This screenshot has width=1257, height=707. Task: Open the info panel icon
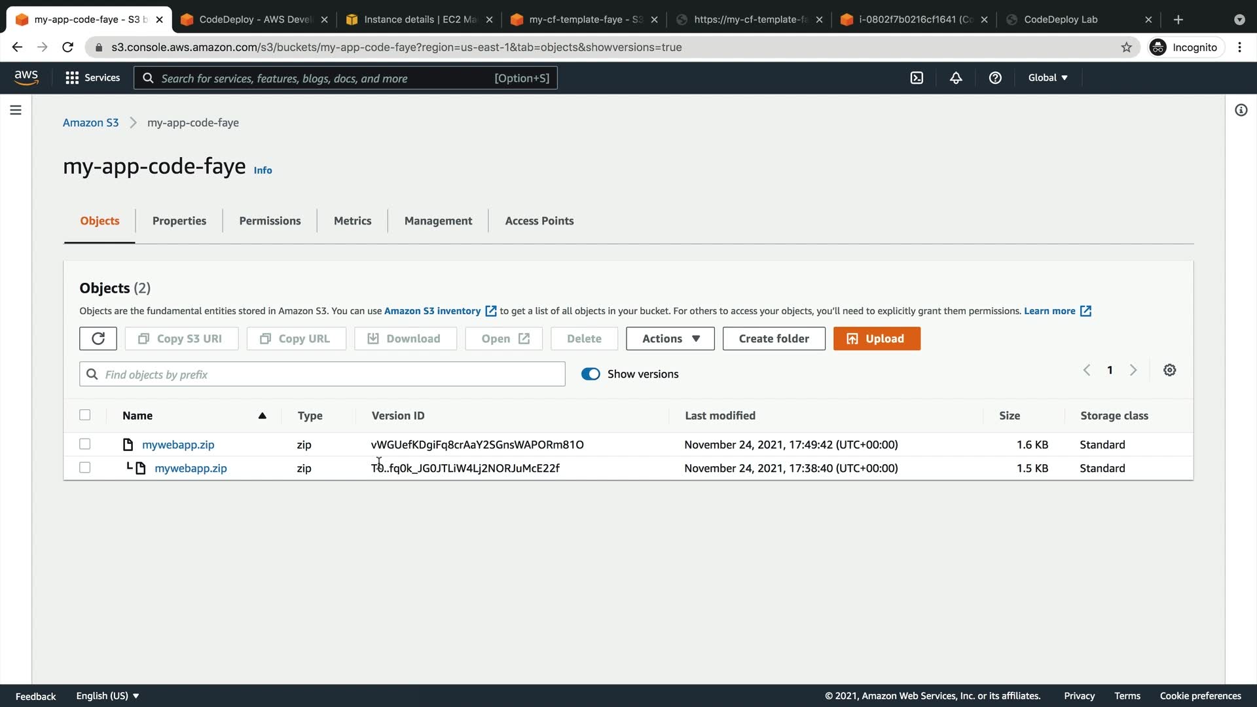[1241, 110]
